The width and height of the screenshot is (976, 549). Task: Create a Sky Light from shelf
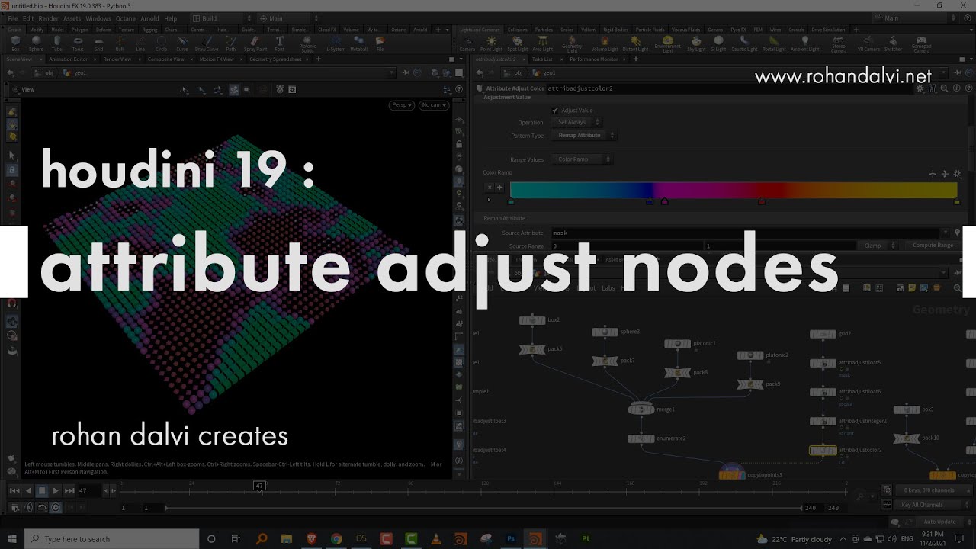click(x=696, y=43)
